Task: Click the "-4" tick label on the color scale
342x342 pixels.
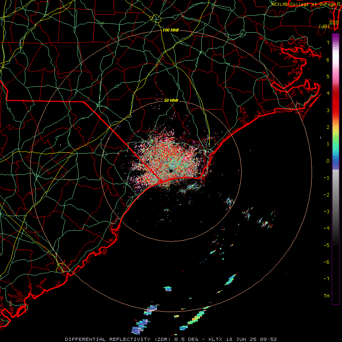Action: point(326,228)
